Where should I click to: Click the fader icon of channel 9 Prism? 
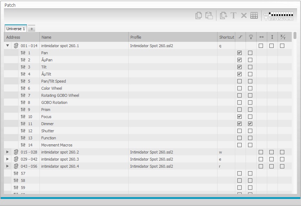tap(23, 110)
